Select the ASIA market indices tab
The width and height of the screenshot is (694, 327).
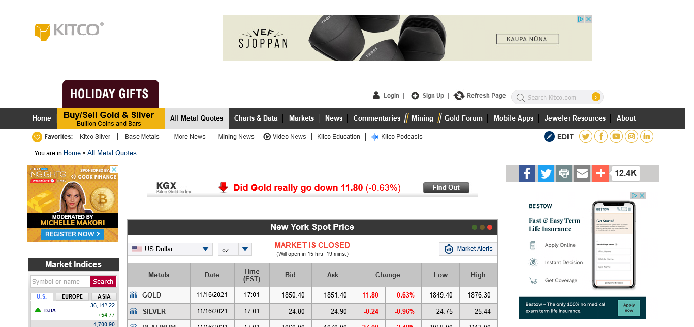point(104,296)
